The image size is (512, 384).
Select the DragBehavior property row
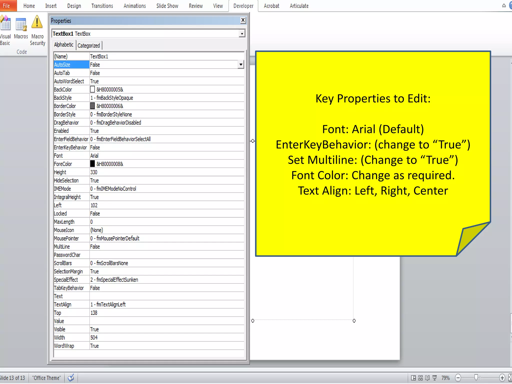[x=149, y=122]
